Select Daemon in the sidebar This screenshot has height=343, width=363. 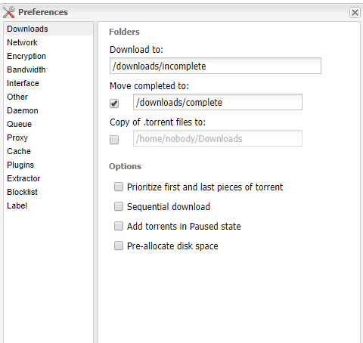pos(48,110)
